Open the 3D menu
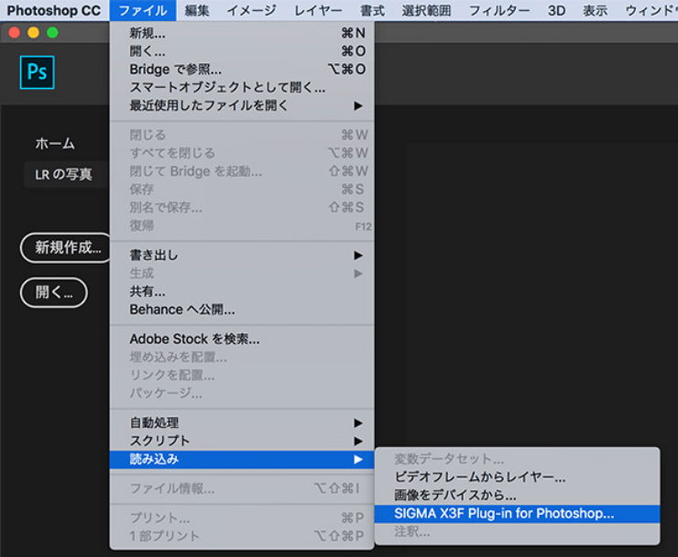678x557 pixels. tap(556, 10)
